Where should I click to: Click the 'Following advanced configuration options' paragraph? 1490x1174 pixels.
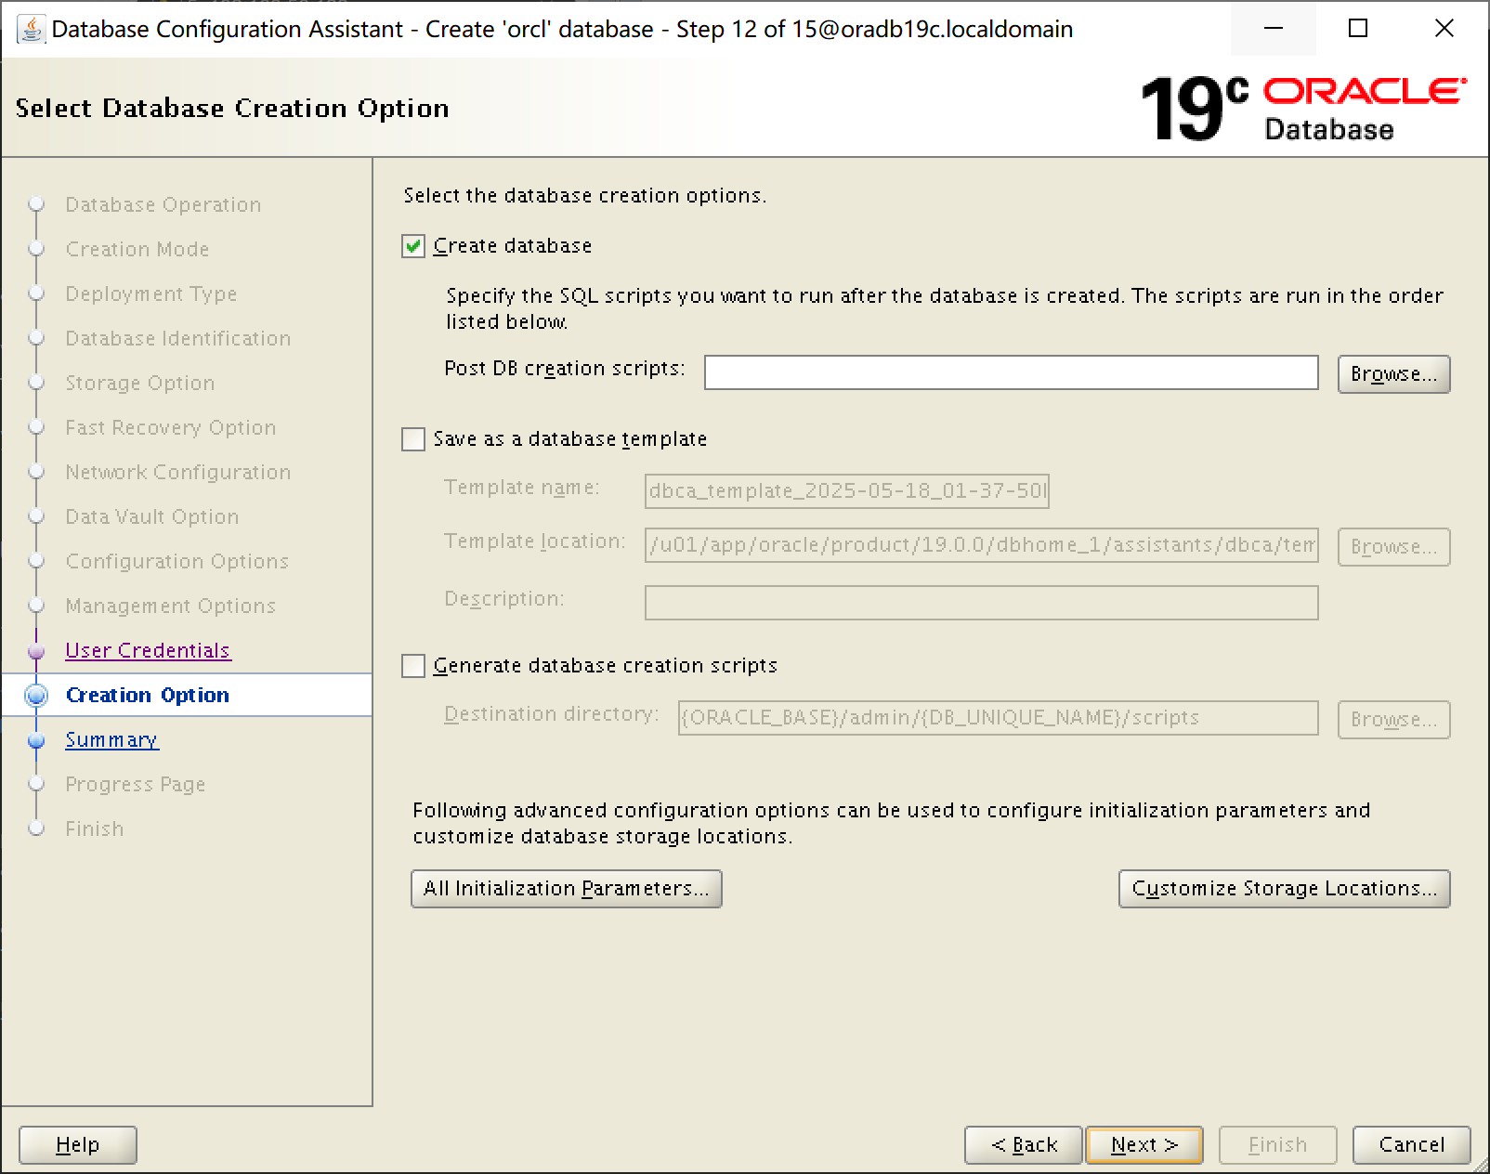tap(892, 823)
